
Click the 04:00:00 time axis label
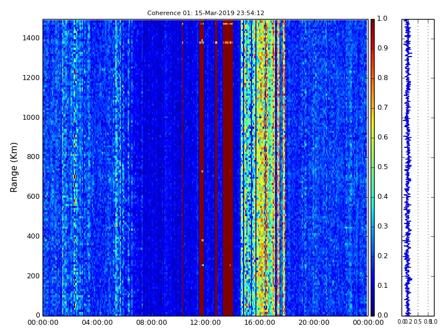(x=97, y=323)
